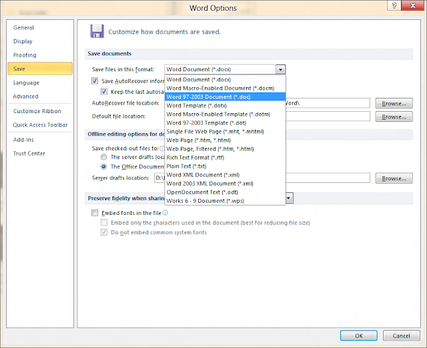
Task: Click the AutoRecover file location field
Action: click(328, 103)
